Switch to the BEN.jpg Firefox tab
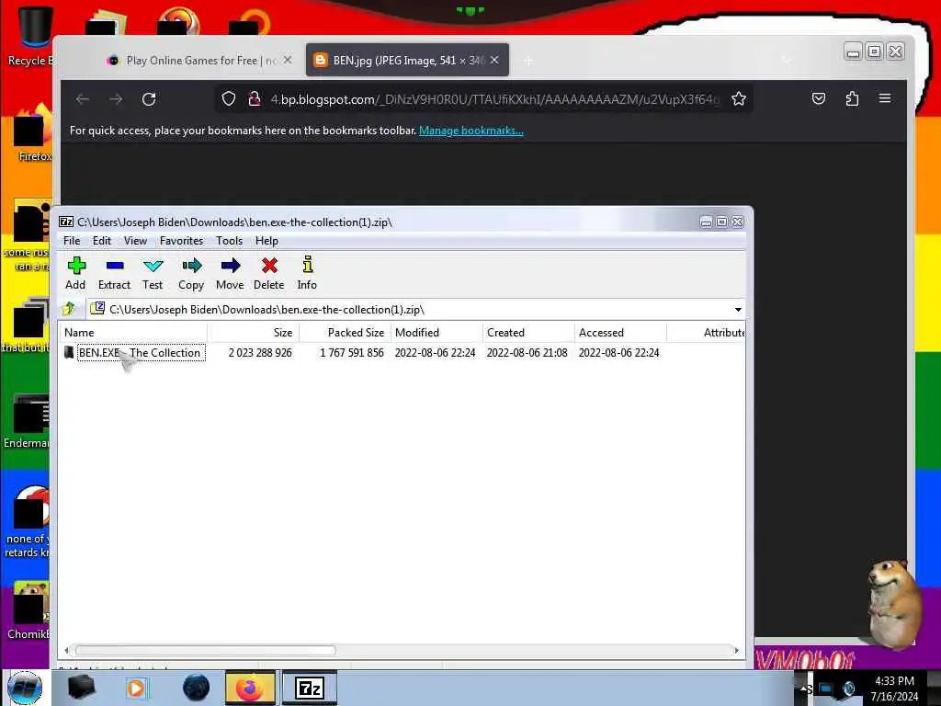The image size is (941, 706). click(x=407, y=60)
